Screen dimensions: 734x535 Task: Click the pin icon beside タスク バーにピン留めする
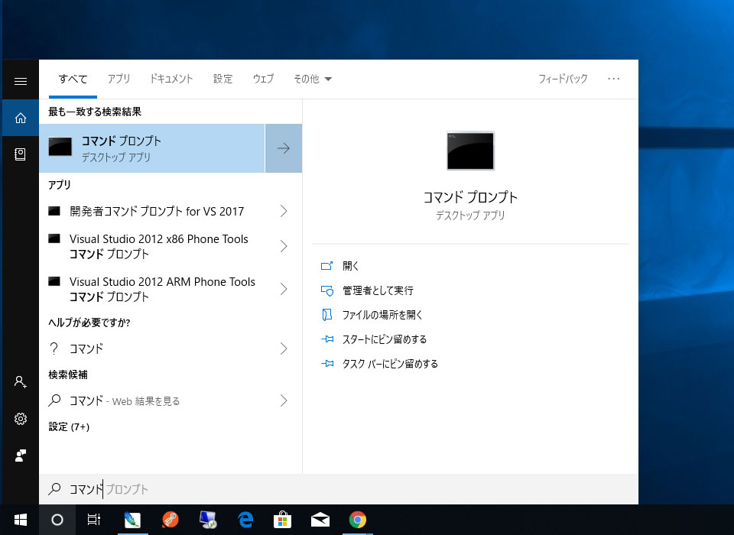[327, 363]
